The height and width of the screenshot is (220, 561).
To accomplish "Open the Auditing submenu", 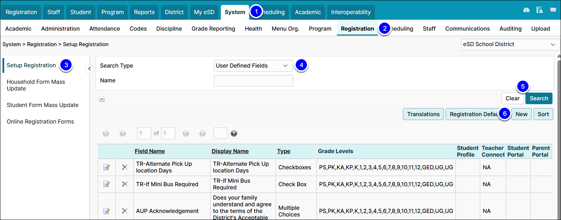I will tap(511, 29).
